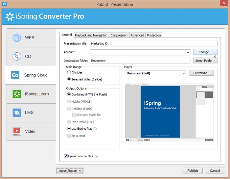Viewport: 230px width, 179px height.
Task: Click info icon beside Upload source files
Action: pyautogui.click(x=96, y=156)
